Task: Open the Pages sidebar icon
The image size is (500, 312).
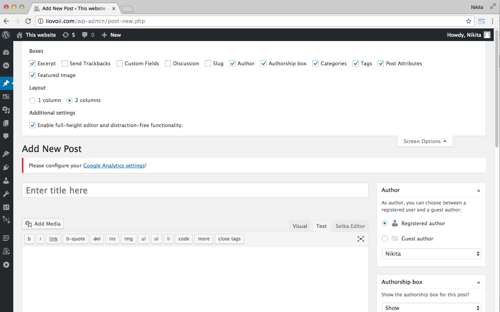Action: 6,123
